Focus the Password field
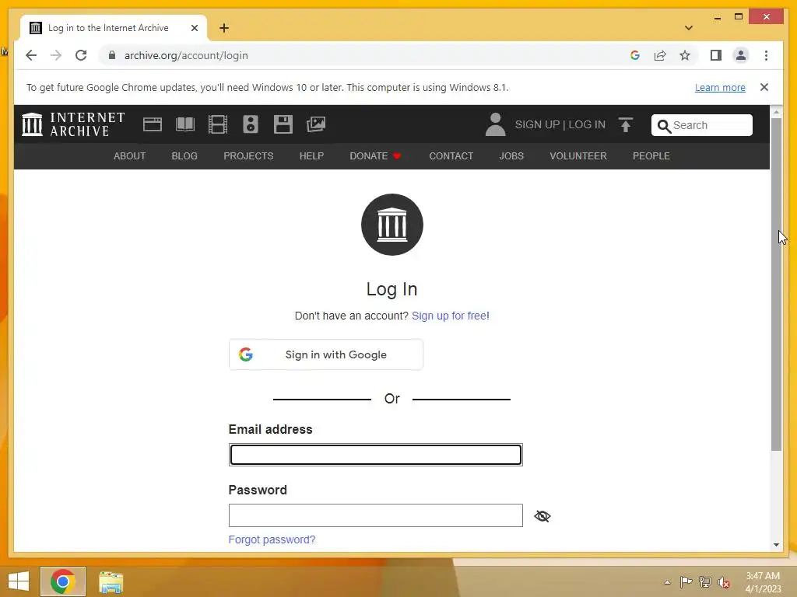The height and width of the screenshot is (597, 797). pos(376,515)
